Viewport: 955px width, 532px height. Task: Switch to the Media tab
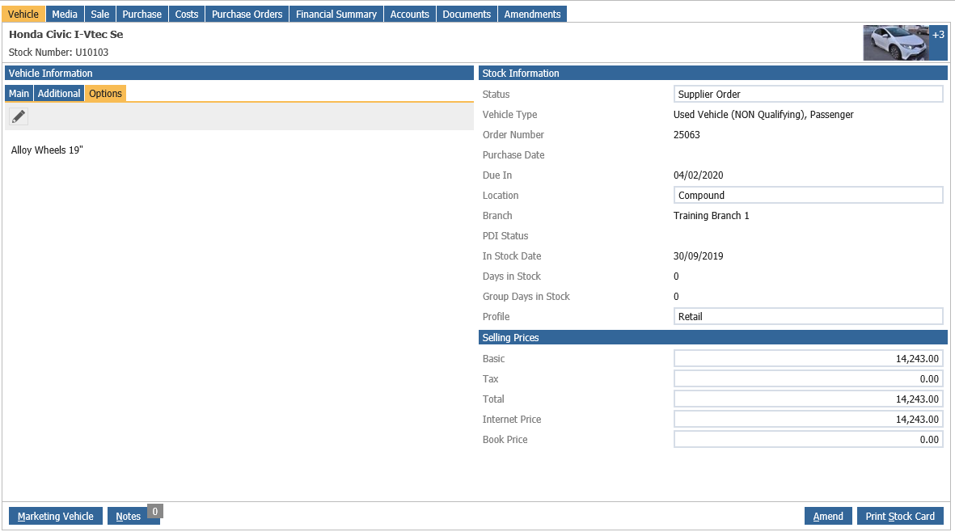[65, 14]
